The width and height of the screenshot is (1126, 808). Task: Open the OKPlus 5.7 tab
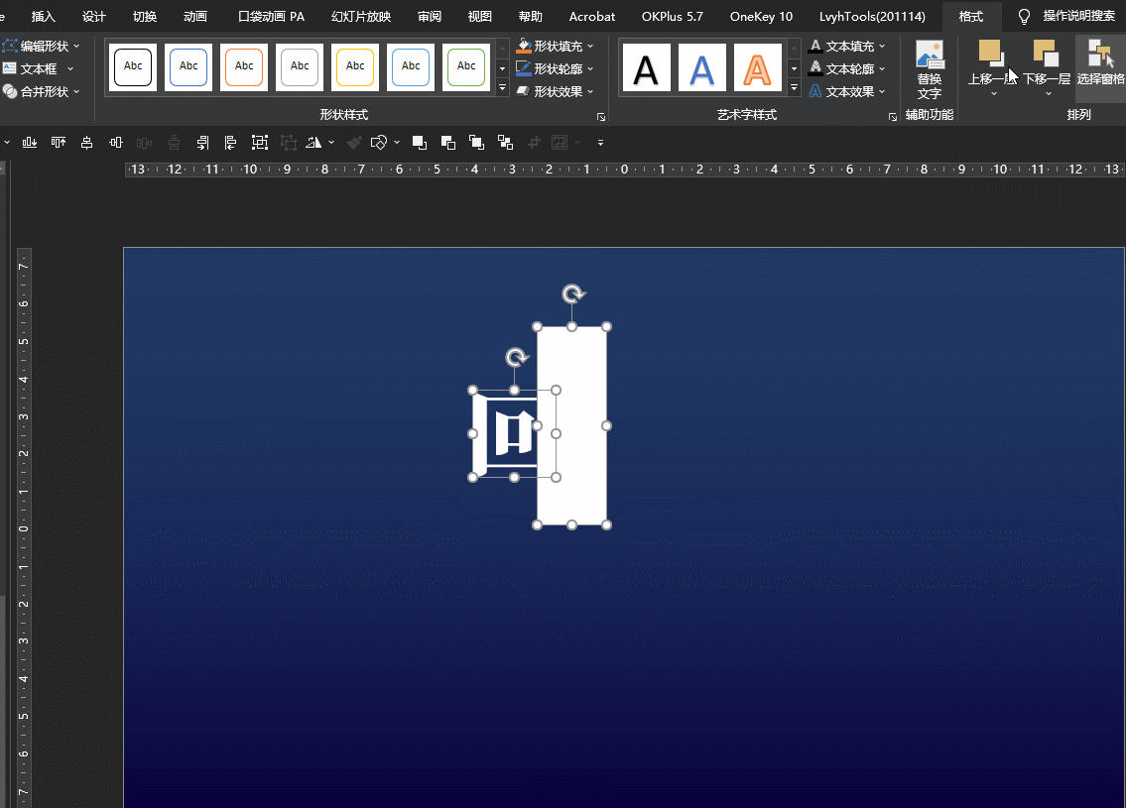pos(673,17)
